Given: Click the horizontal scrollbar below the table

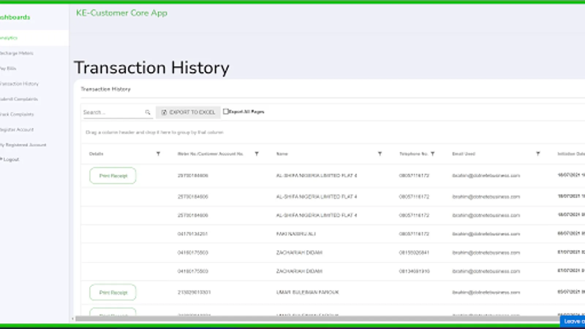Looking at the screenshot, I should [x=317, y=319].
